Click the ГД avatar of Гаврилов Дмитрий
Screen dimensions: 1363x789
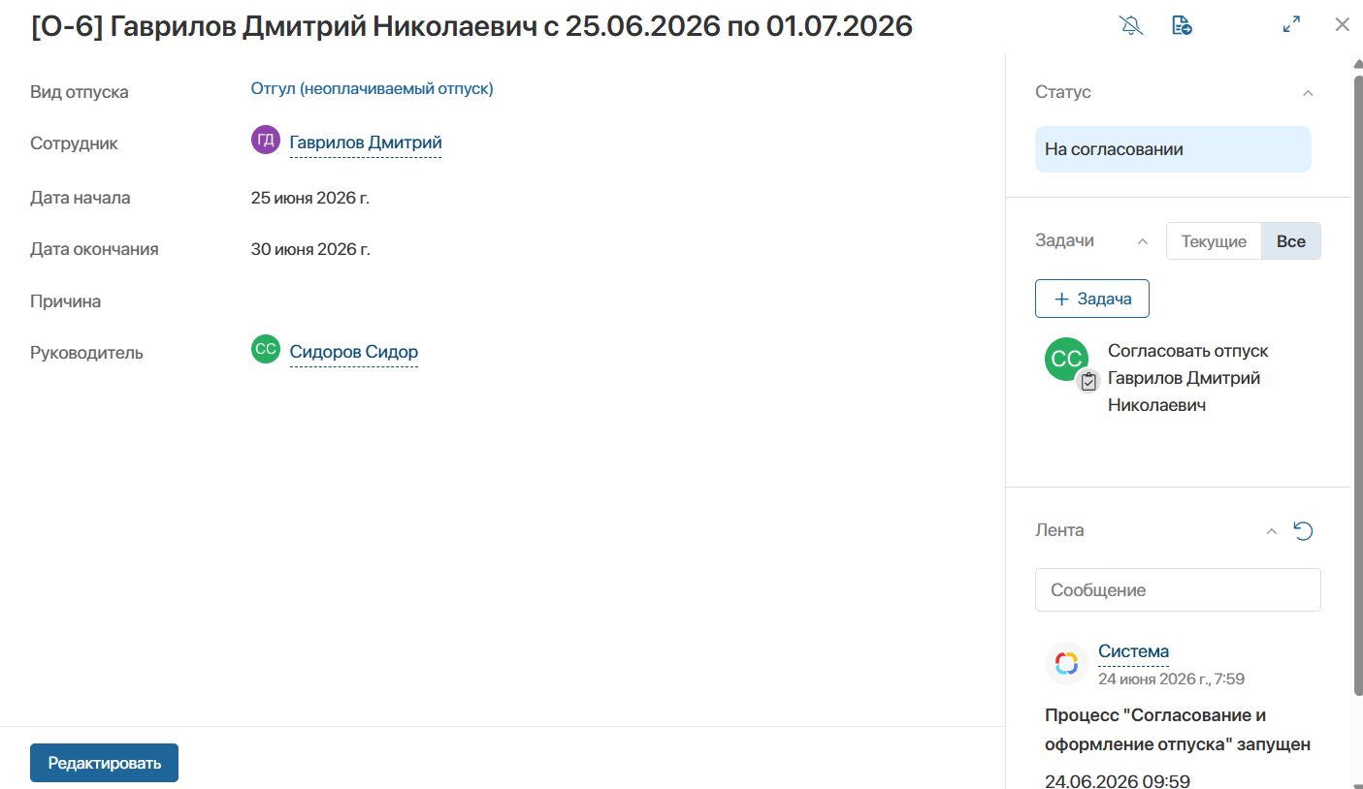266,140
